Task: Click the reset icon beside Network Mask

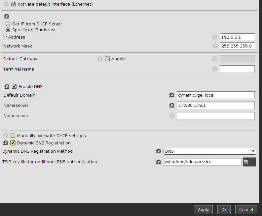Action: pyautogui.click(x=215, y=46)
